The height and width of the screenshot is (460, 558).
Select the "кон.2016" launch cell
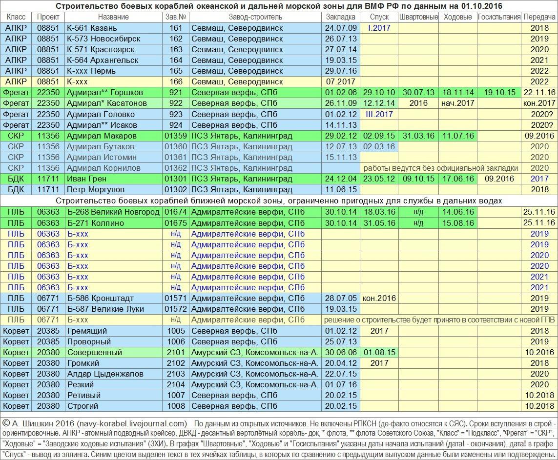pyautogui.click(x=379, y=298)
